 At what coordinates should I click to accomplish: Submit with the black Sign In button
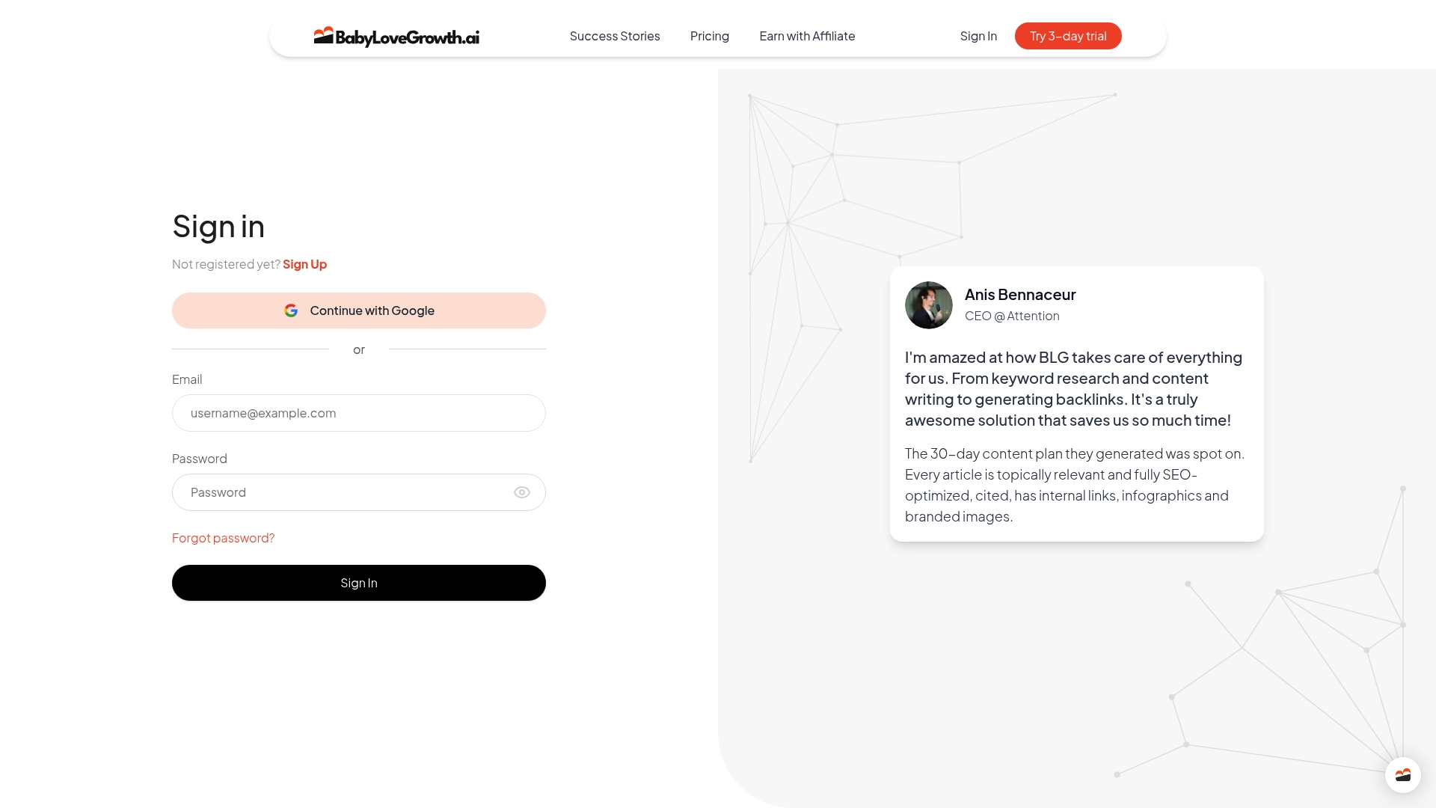pyautogui.click(x=359, y=583)
